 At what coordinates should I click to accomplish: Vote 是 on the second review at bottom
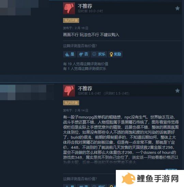(70, 186)
